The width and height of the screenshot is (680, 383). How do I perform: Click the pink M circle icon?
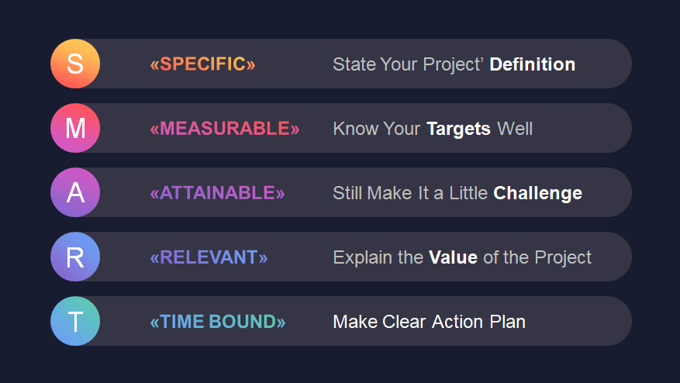click(x=75, y=128)
